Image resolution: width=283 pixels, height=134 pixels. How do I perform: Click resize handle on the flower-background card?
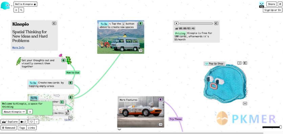pyautogui.click(x=70, y=118)
